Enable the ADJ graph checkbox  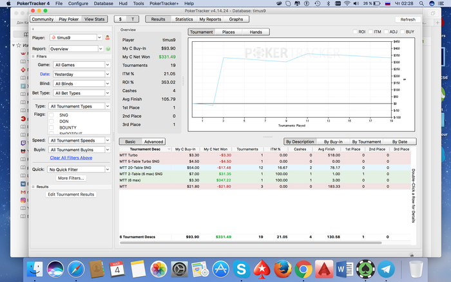(x=387, y=32)
